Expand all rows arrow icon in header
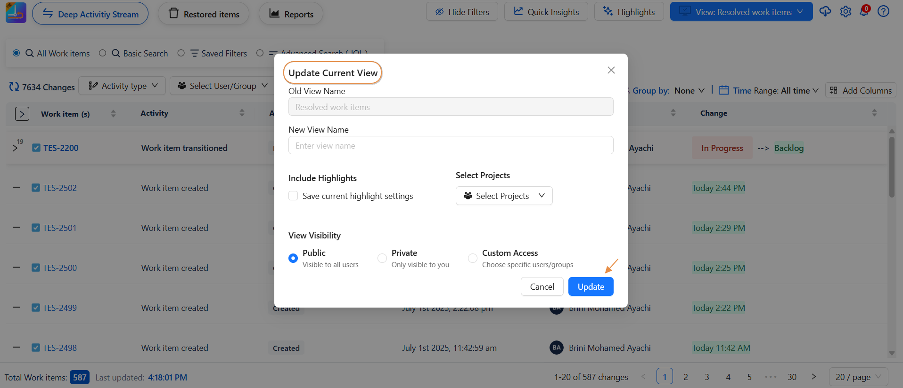The width and height of the screenshot is (903, 388). point(22,114)
